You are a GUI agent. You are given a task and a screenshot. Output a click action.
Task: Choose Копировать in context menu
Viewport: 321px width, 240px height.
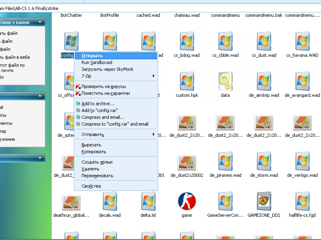pyautogui.click(x=116, y=152)
